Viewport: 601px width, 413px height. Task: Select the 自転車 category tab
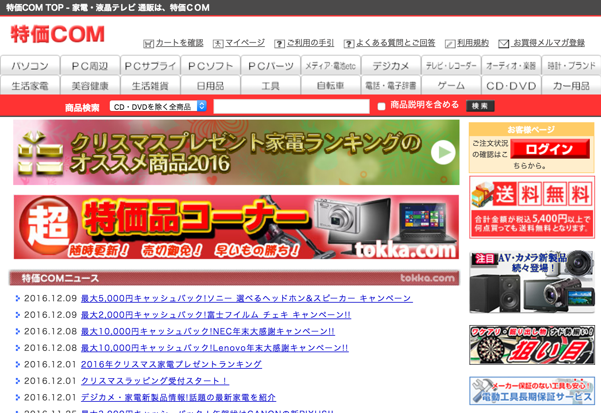(331, 86)
